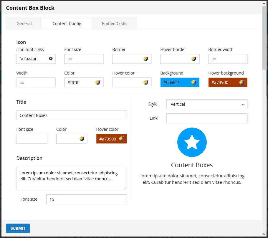
Task: Click the star icon in the preview
Action: [192, 142]
